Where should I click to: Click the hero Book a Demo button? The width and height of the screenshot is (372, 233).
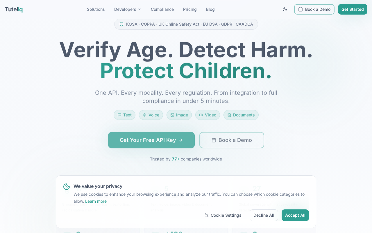[232, 140]
